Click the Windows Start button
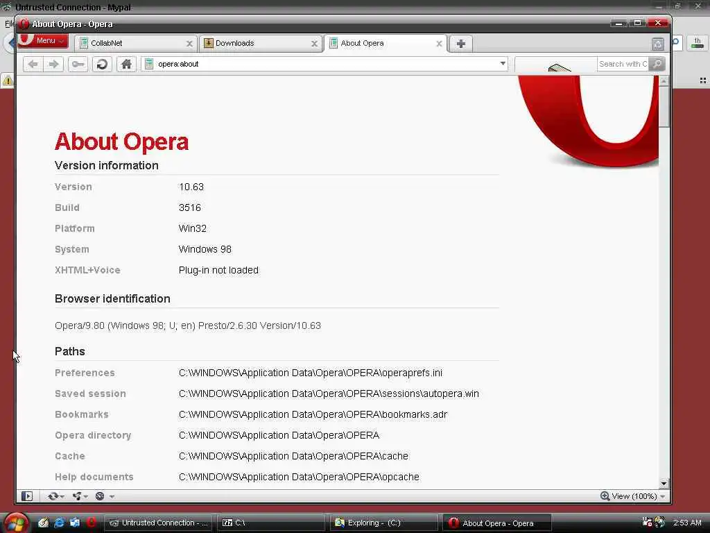The height and width of the screenshot is (533, 710). tap(16, 523)
